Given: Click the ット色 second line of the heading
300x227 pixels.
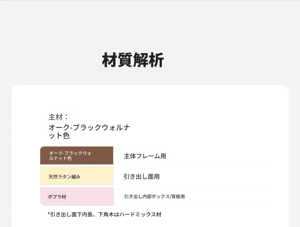Looking at the screenshot, I should [x=59, y=136].
